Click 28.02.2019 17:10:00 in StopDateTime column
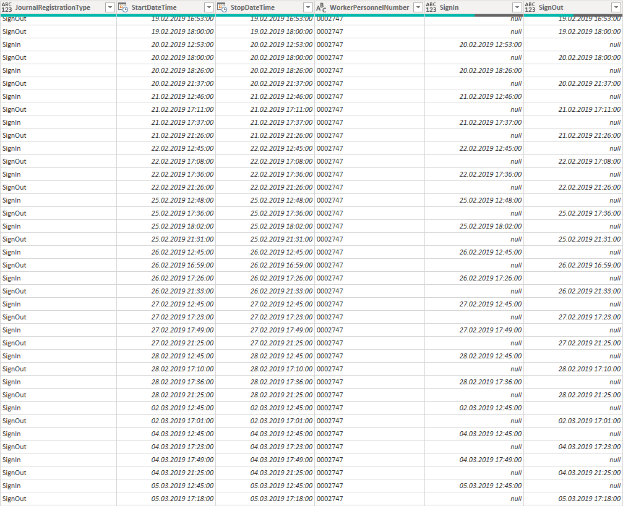Image resolution: width=623 pixels, height=506 pixels. 281,369
